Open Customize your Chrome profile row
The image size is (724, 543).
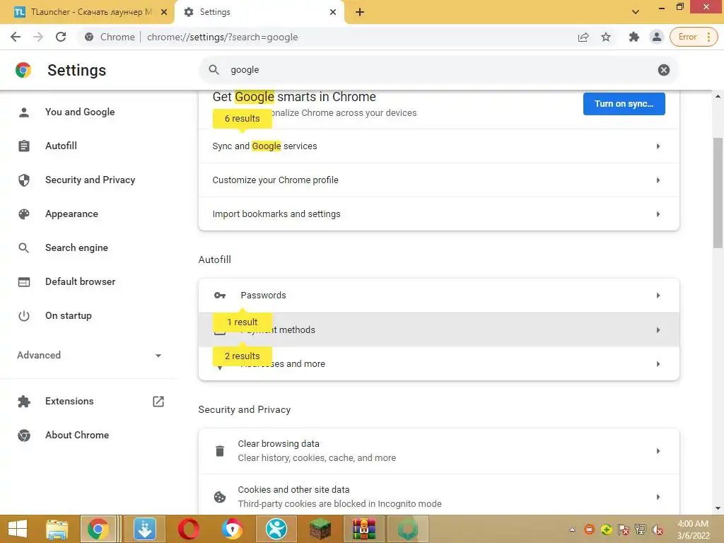[438, 180]
